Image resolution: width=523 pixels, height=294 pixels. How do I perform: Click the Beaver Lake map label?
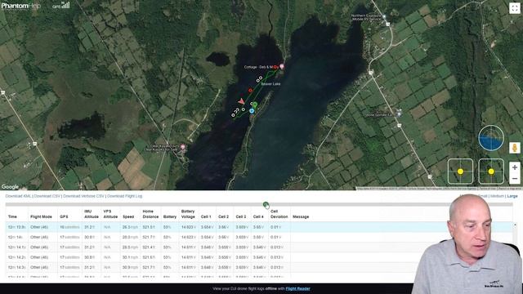click(270, 84)
